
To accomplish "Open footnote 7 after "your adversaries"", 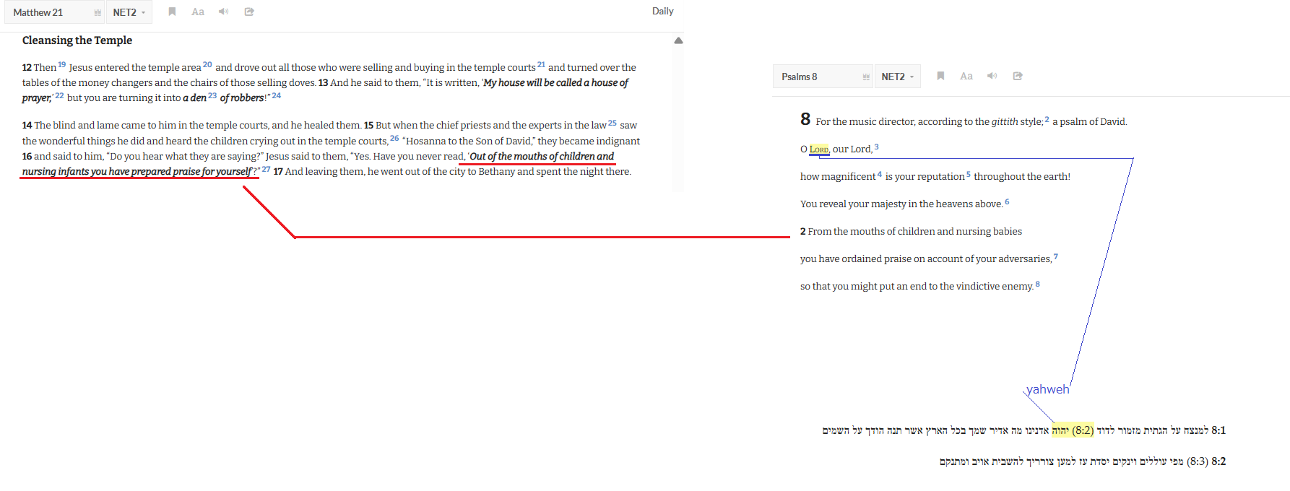I will click(1056, 256).
